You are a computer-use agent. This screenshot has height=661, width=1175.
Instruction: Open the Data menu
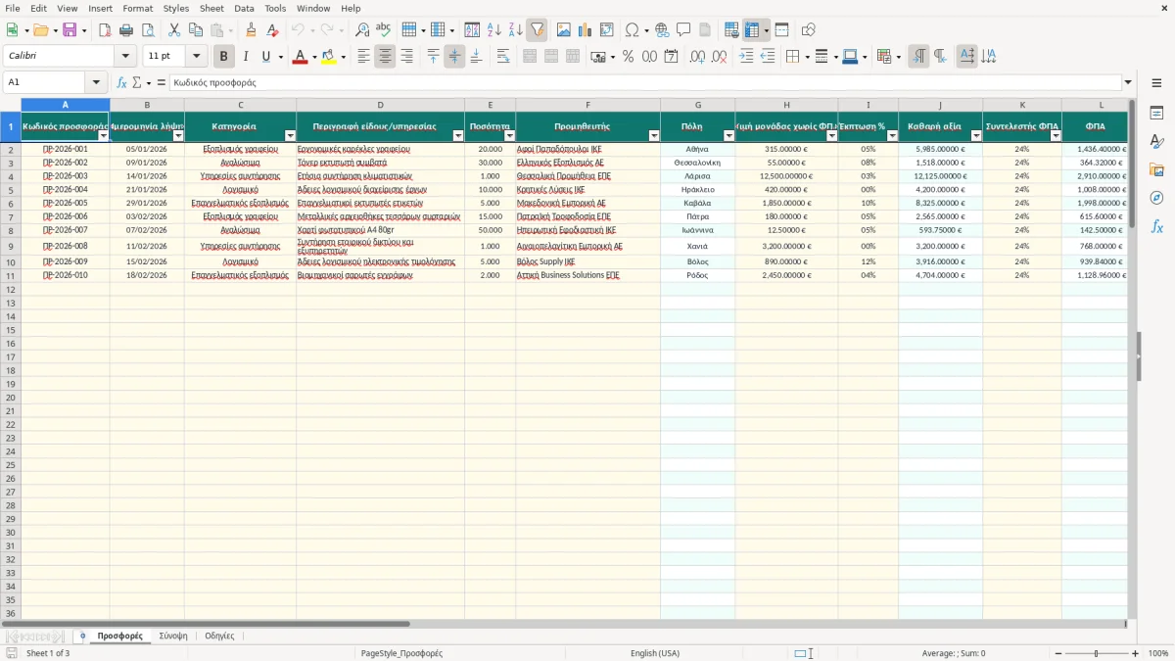pyautogui.click(x=244, y=8)
